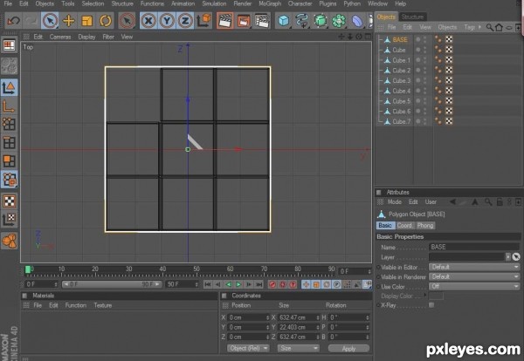Open Visible in Renderer dropdown
The width and height of the screenshot is (524, 361).
click(x=474, y=276)
